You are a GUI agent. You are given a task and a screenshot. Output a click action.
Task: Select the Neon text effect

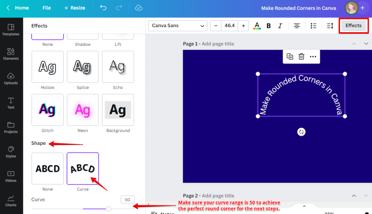coord(82,110)
